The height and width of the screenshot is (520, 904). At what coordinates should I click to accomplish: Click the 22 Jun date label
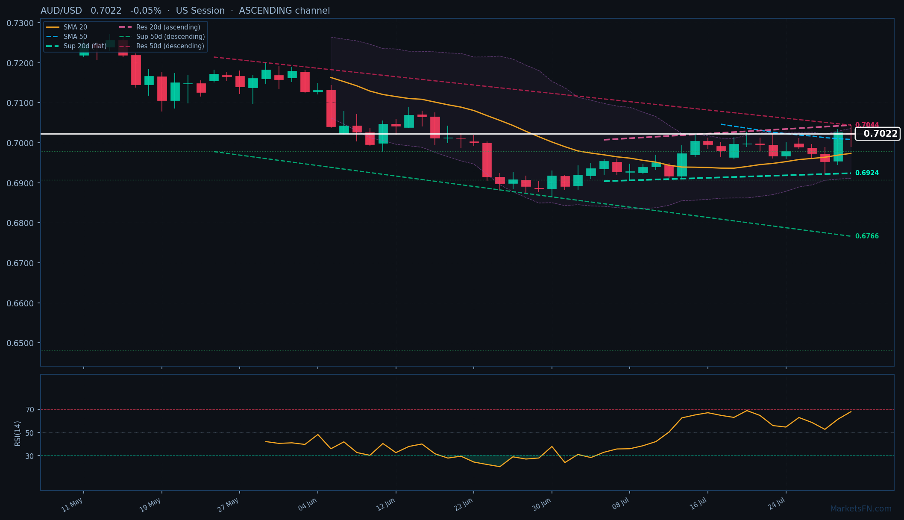coord(464,505)
